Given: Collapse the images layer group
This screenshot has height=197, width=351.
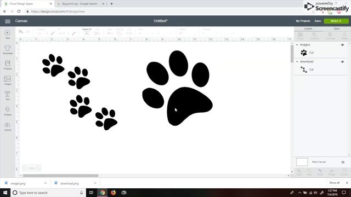Looking at the screenshot, I should pos(297,45).
